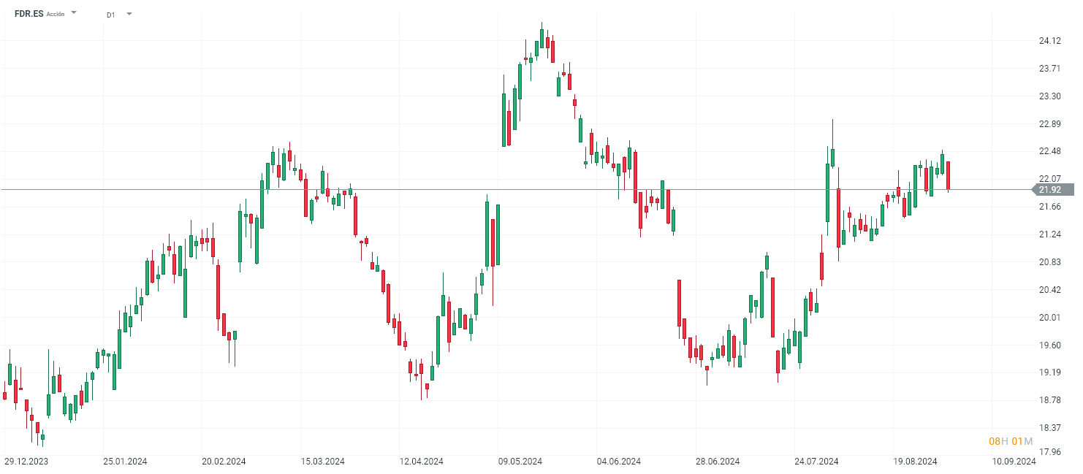This screenshot has height=474, width=1083.
Task: Click the 22.48 price scale value
Action: coord(1050,151)
